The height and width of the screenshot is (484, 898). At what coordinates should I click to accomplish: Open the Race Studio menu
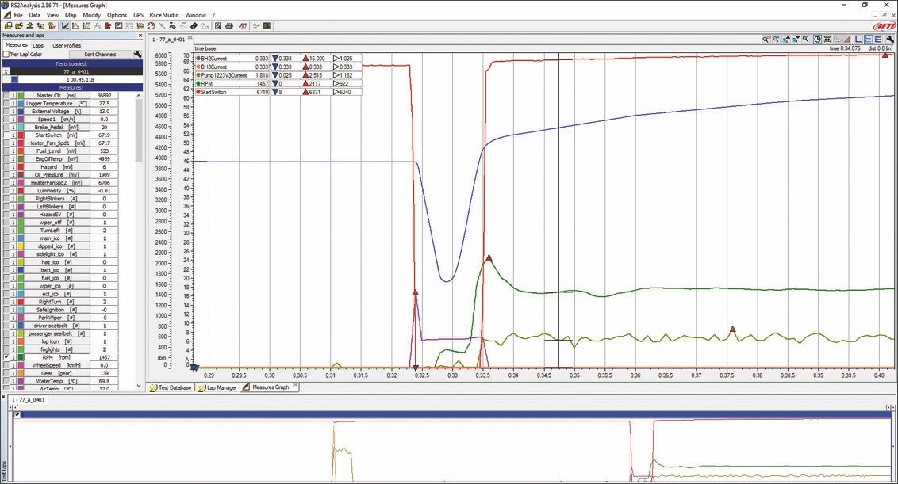click(x=164, y=15)
